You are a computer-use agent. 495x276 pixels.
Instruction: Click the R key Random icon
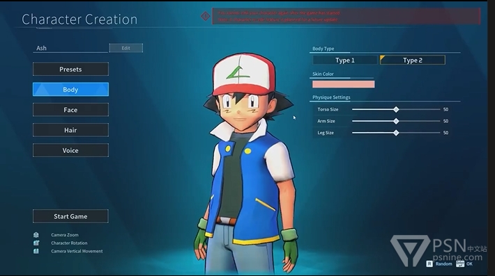coord(429,263)
